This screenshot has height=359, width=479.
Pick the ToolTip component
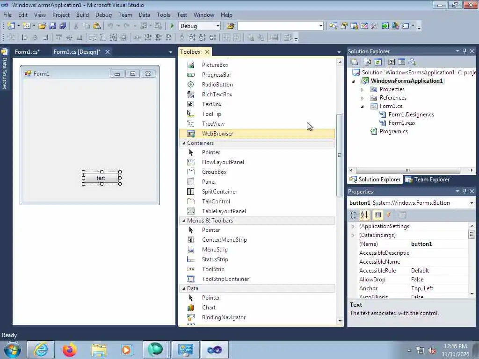(x=211, y=114)
